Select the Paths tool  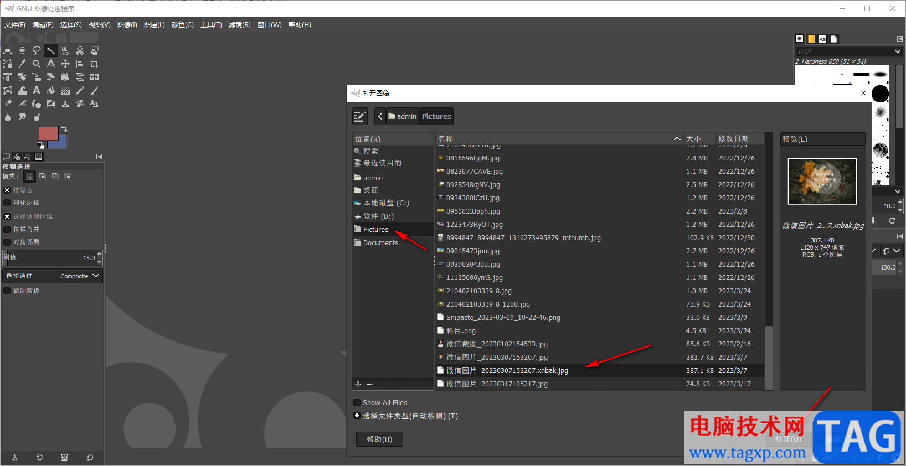(x=8, y=64)
